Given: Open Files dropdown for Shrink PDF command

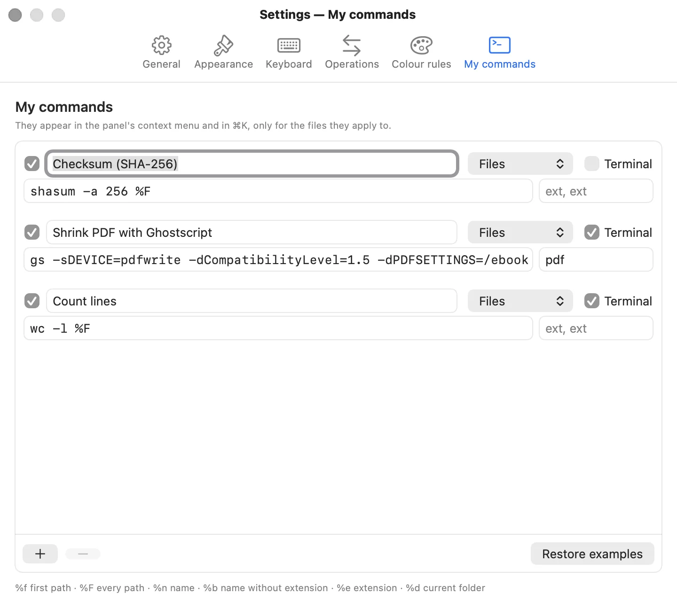Looking at the screenshot, I should pyautogui.click(x=520, y=233).
